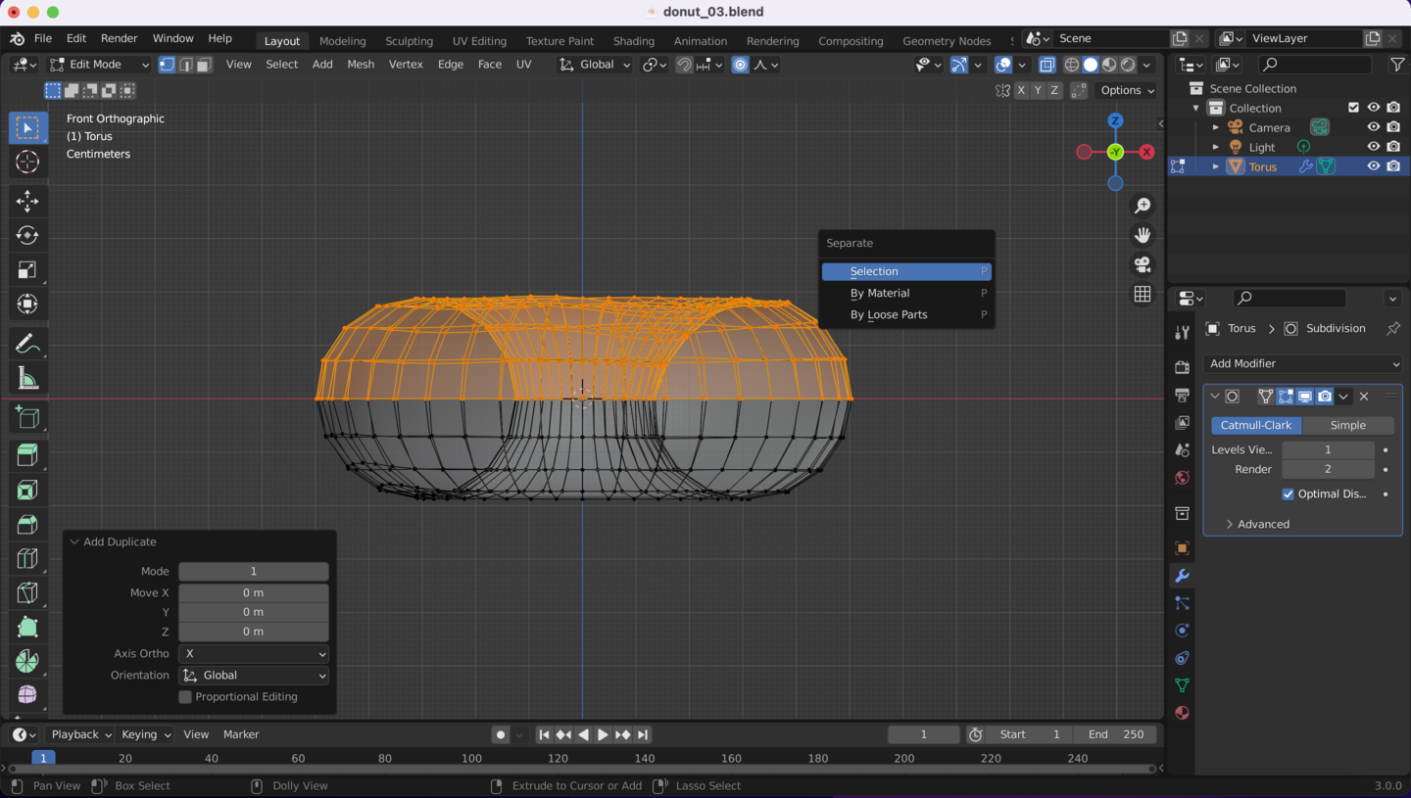Switch to face select mode
1411x798 pixels.
pyautogui.click(x=204, y=65)
